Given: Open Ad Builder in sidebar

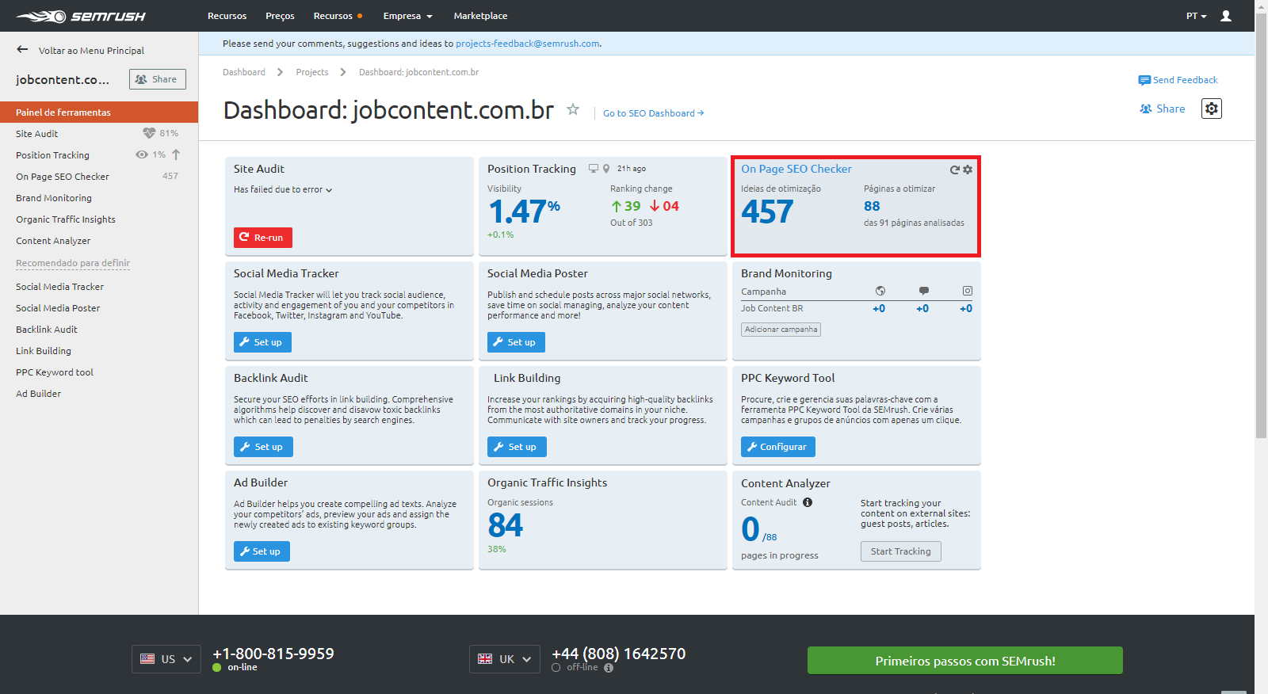Looking at the screenshot, I should (38, 394).
